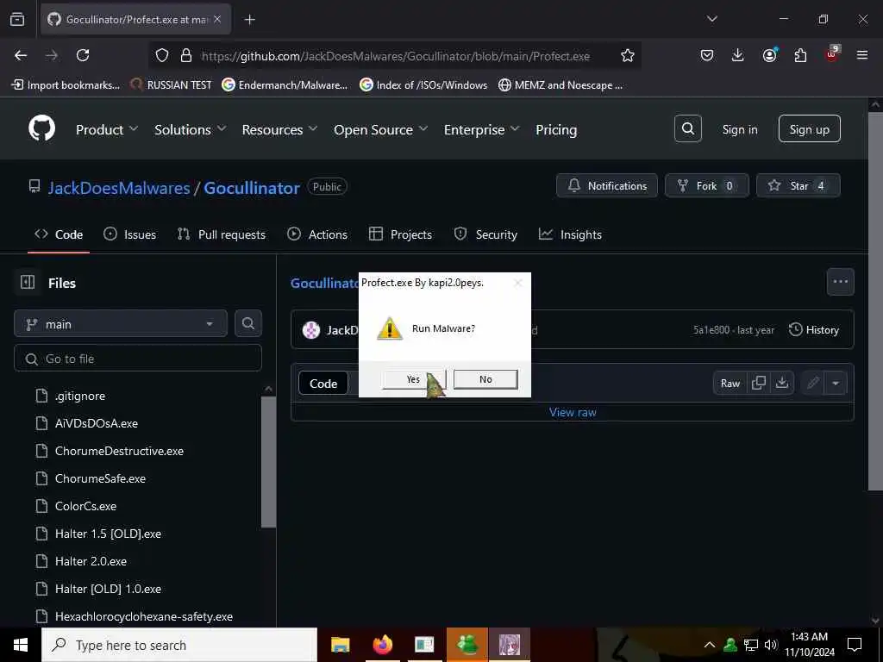Expand the Product menu
The image size is (883, 662).
pos(107,129)
